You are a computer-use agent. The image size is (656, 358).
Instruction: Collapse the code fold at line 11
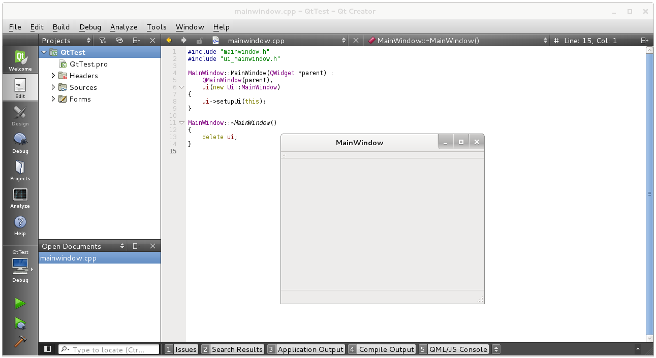[181, 123]
